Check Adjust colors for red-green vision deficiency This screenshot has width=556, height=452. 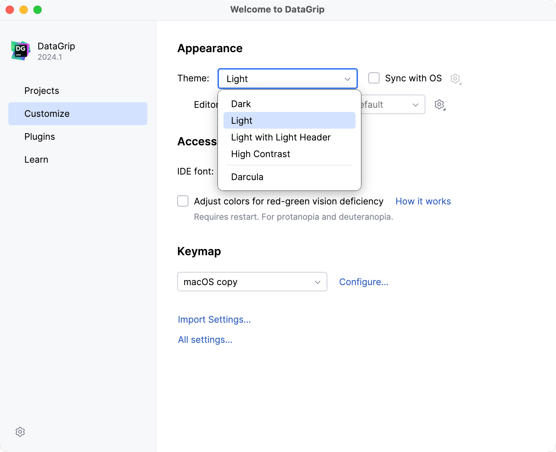click(182, 201)
